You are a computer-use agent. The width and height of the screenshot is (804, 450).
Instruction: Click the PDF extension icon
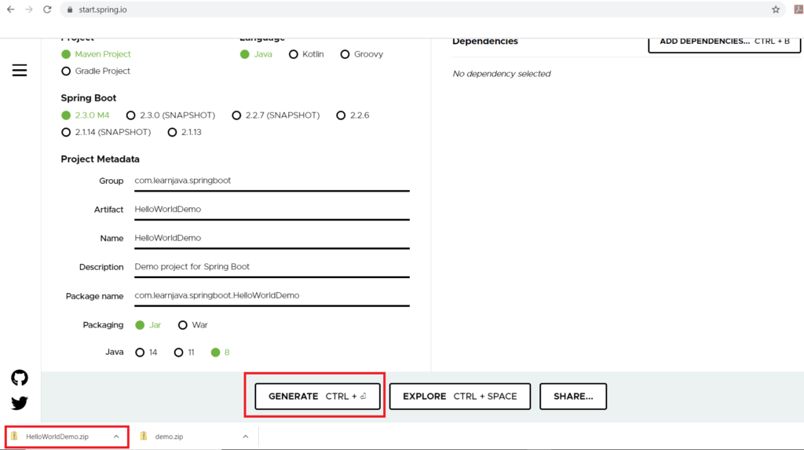(799, 9)
